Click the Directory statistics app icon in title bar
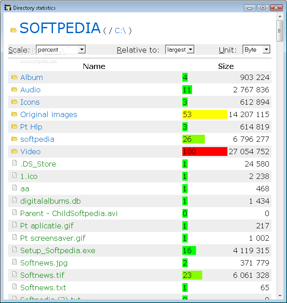287x303 pixels. click(8, 8)
